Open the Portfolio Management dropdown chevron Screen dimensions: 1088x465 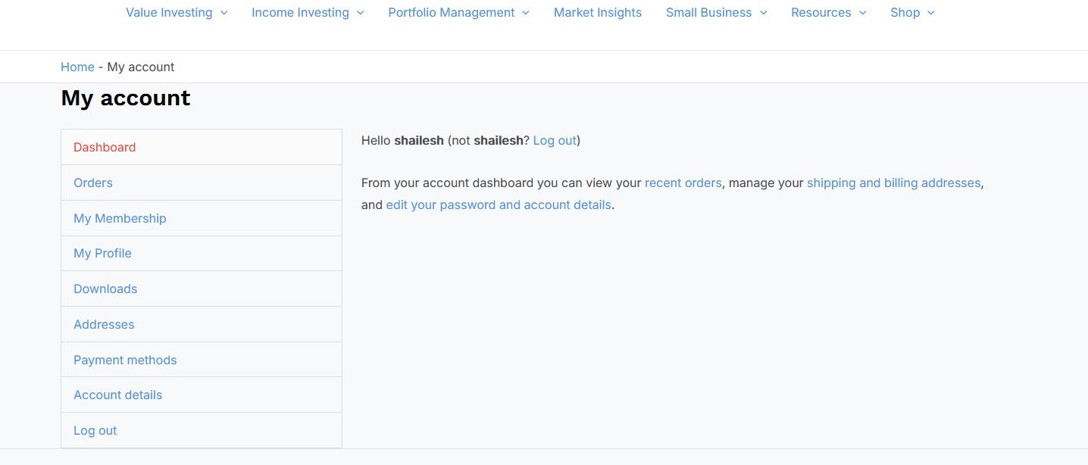526,13
